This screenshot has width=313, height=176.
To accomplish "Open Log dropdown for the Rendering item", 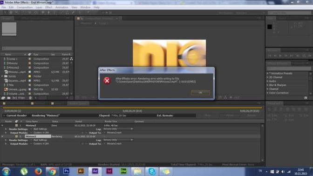I will click(118, 140).
